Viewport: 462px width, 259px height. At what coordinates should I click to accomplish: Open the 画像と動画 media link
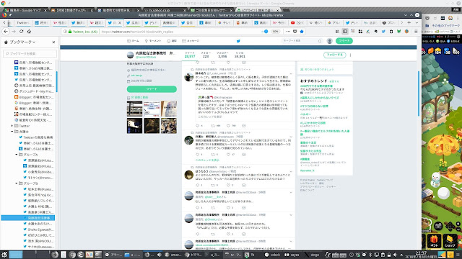click(139, 97)
